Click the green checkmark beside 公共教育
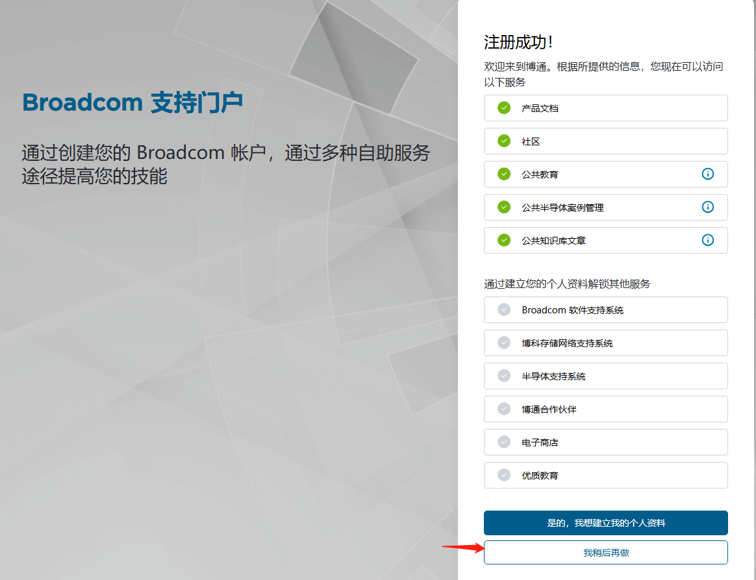The width and height of the screenshot is (756, 580). 504,174
